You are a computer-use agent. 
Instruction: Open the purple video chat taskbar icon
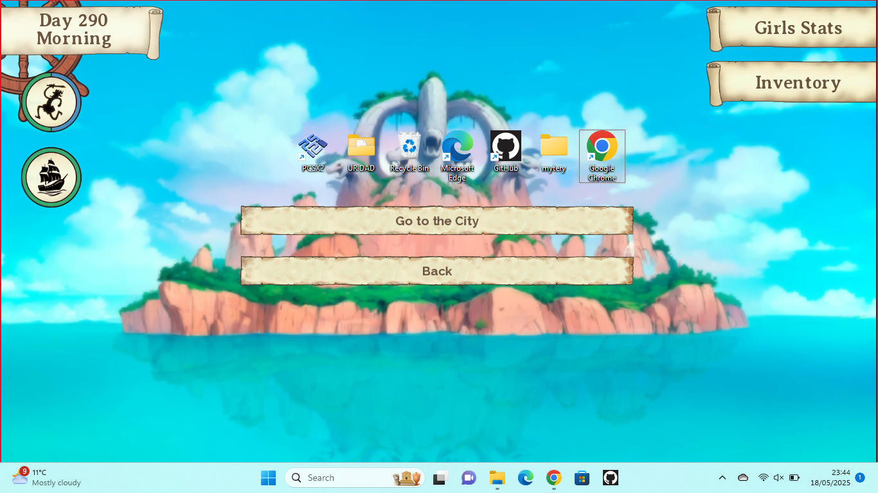[x=469, y=478]
